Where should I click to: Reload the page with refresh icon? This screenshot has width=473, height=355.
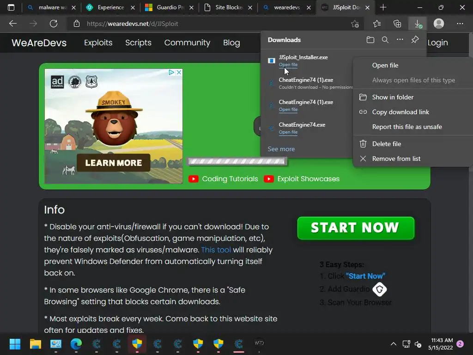click(54, 24)
